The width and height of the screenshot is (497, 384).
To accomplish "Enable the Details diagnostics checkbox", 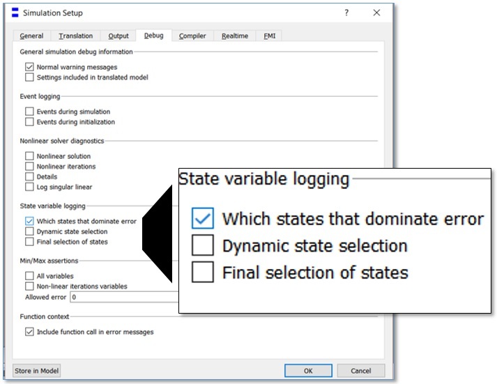I will point(29,176).
